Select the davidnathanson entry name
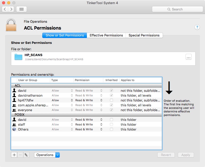The image size is (205, 167). tap(30, 95)
